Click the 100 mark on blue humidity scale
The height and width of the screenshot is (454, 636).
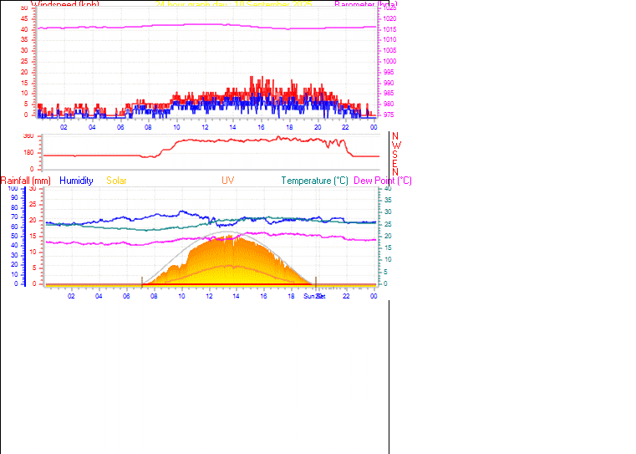(13, 189)
